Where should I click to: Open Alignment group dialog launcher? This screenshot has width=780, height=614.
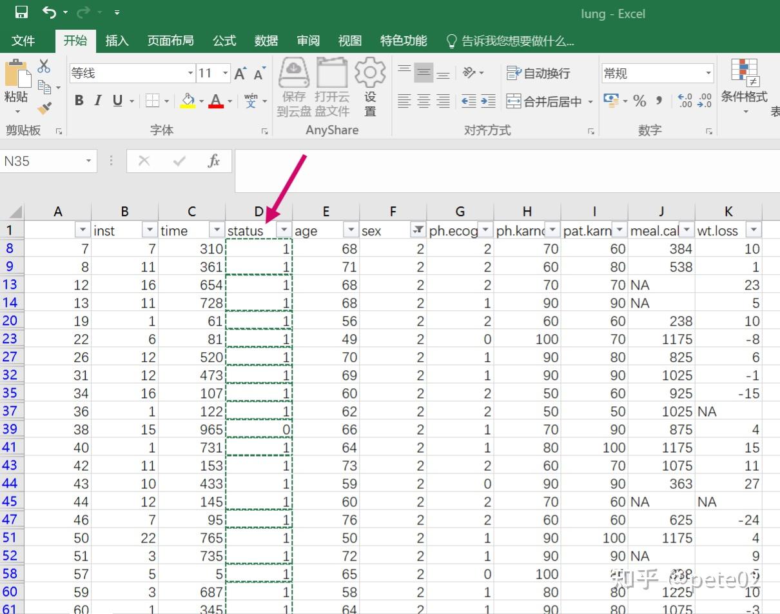pyautogui.click(x=591, y=131)
